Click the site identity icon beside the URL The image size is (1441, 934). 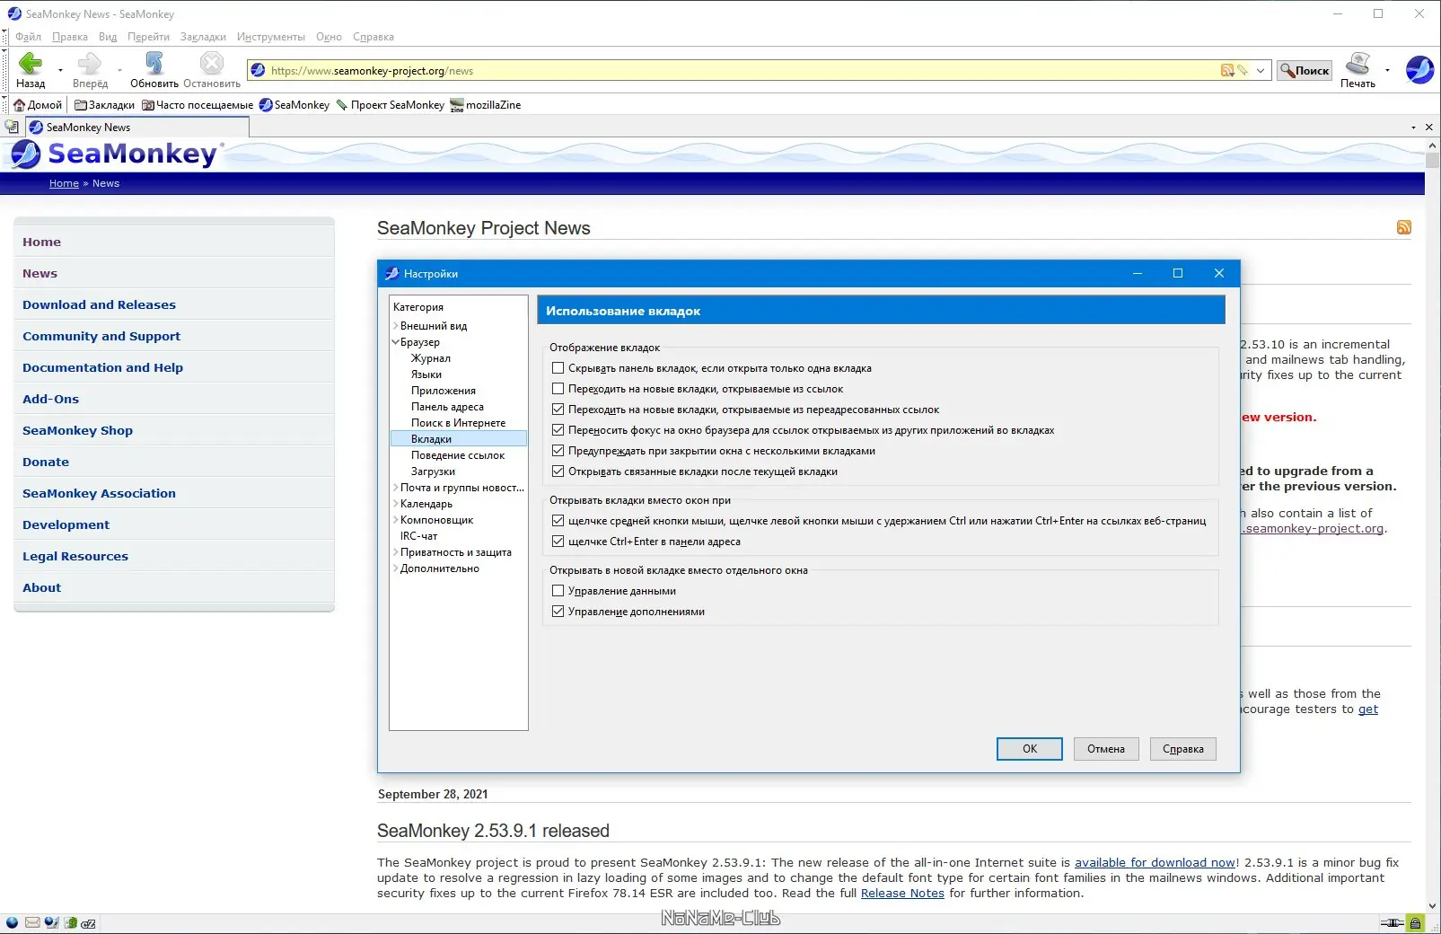(x=258, y=71)
